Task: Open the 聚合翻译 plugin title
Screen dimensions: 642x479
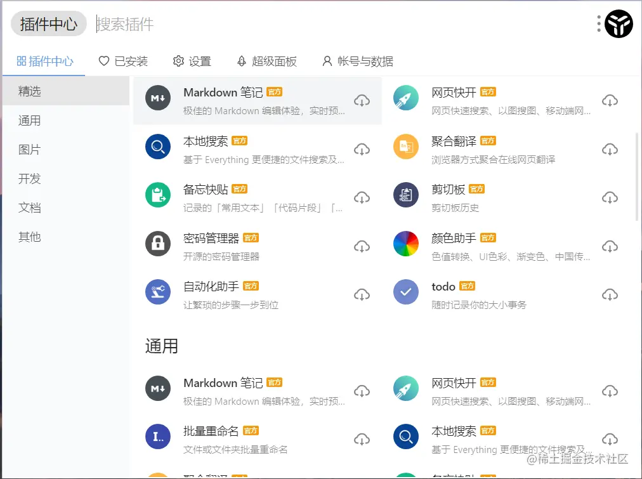Action: tap(454, 141)
